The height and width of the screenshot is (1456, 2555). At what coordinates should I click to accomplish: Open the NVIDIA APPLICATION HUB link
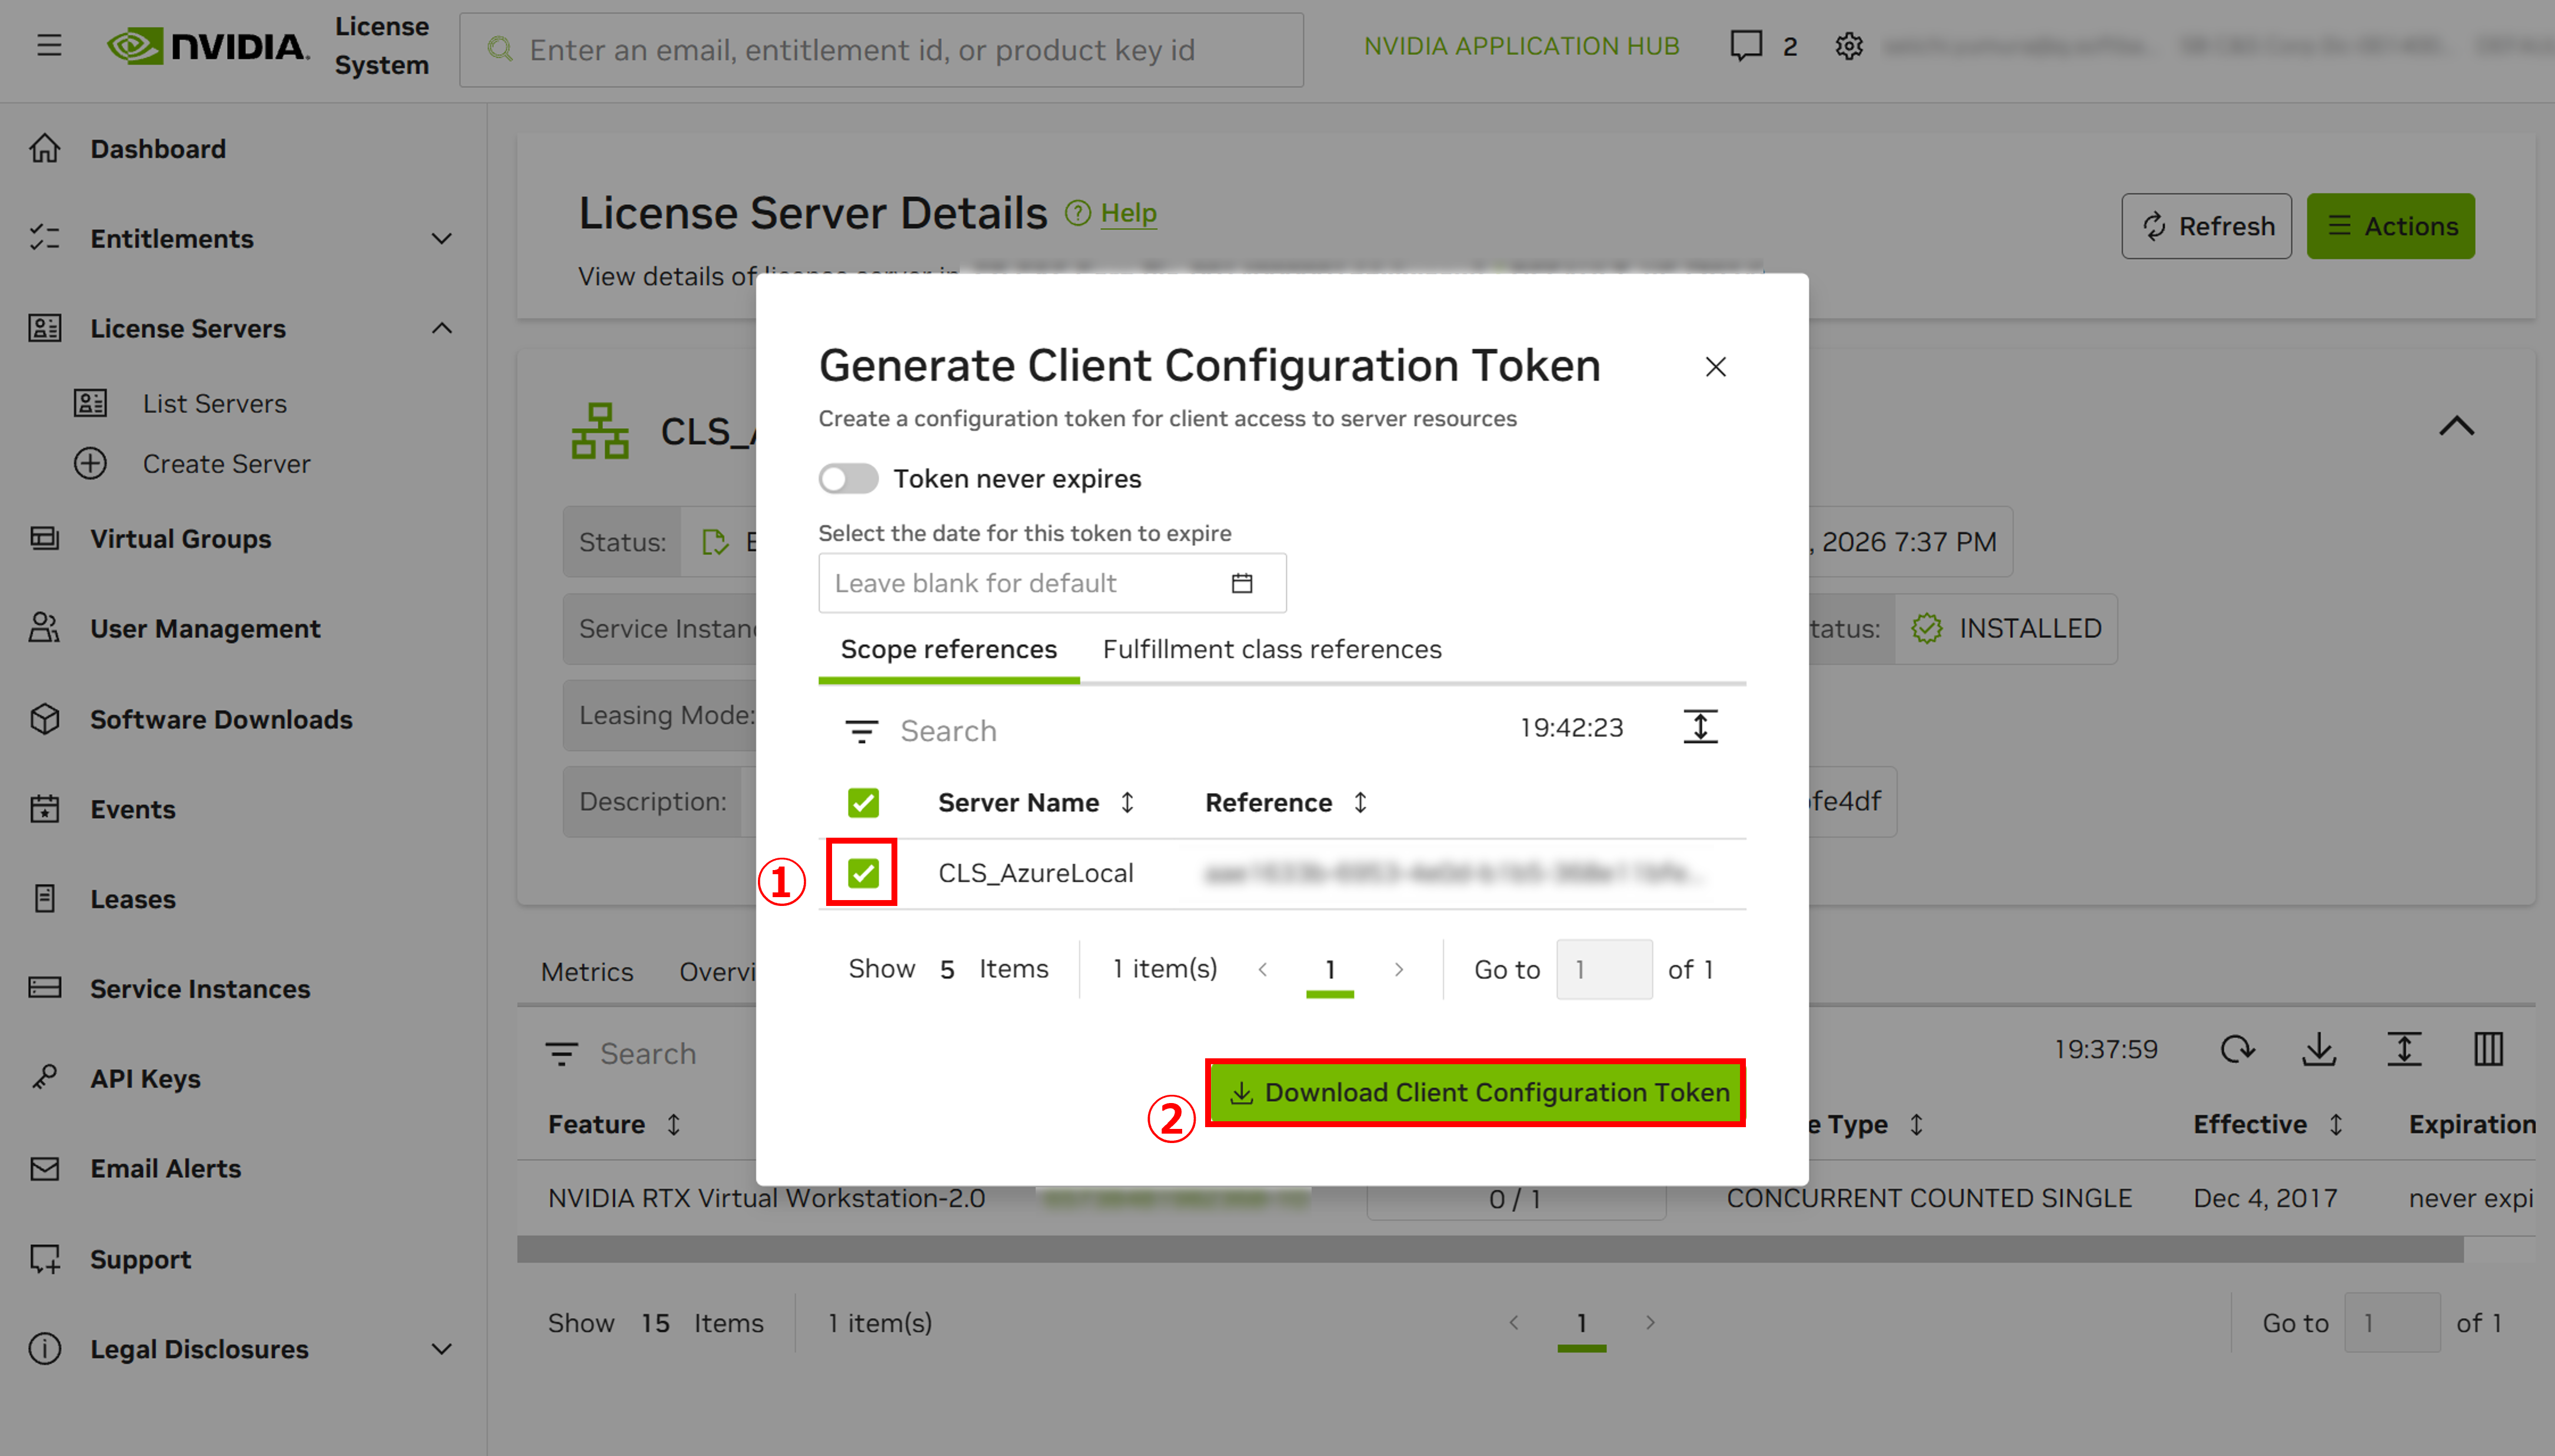[1521, 46]
